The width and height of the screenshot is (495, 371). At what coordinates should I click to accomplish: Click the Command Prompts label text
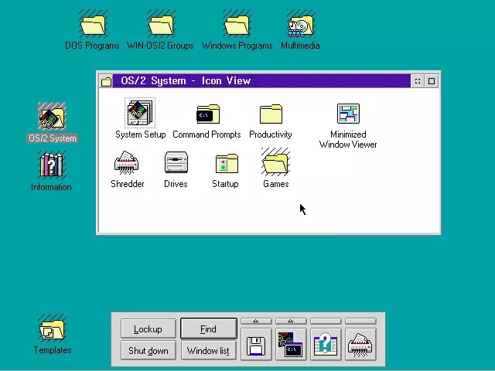pos(207,134)
